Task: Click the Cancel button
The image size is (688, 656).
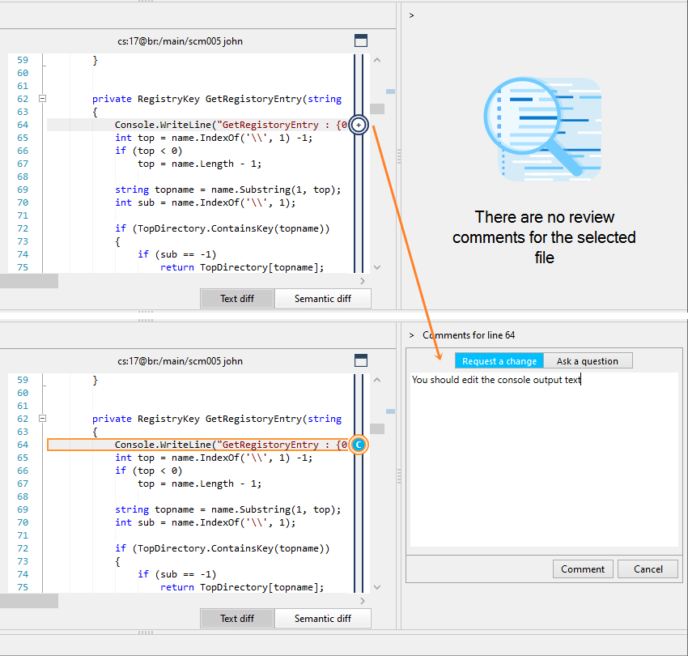Action: tap(648, 569)
